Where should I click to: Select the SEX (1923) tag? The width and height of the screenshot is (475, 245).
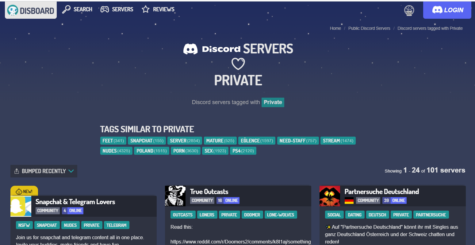(x=215, y=151)
